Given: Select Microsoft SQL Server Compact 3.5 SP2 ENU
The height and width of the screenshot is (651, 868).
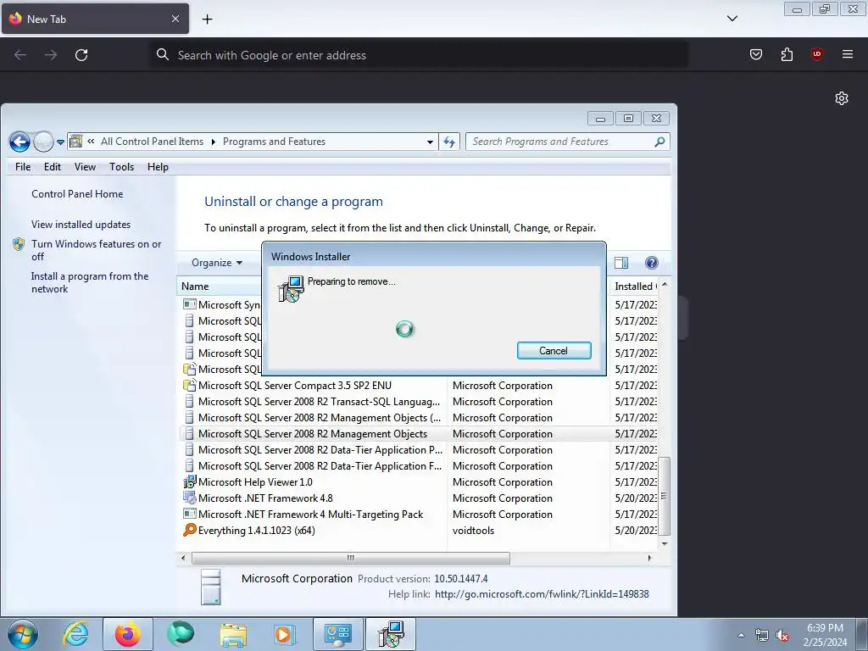Looking at the screenshot, I should click(294, 386).
